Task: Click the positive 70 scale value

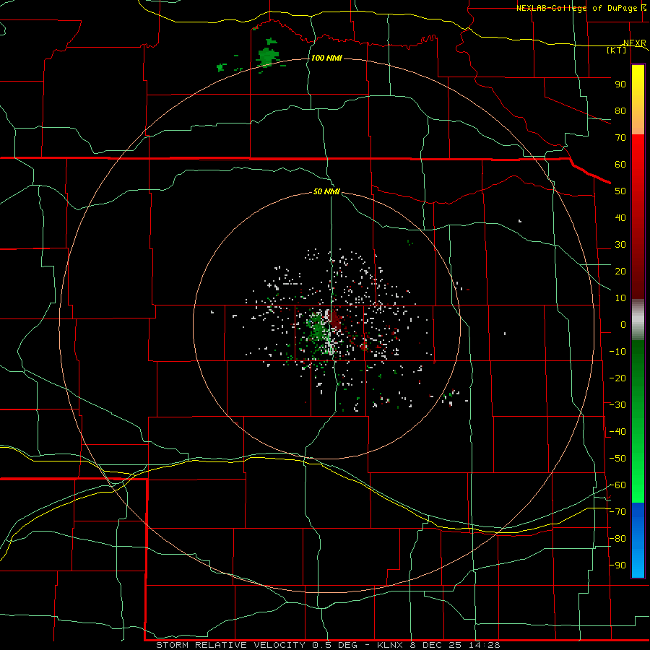Action: (620, 138)
